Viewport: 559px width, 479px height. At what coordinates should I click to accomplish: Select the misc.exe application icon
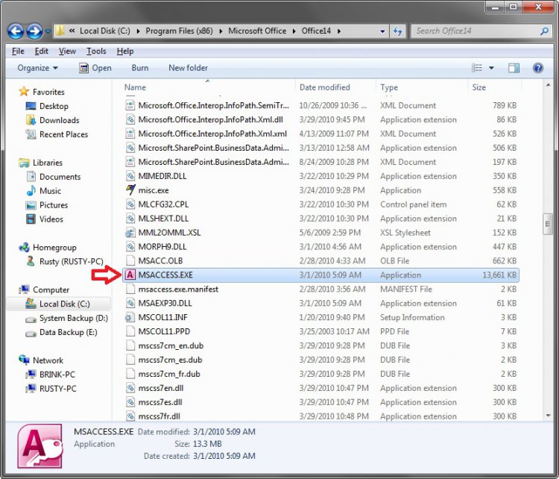pos(130,190)
